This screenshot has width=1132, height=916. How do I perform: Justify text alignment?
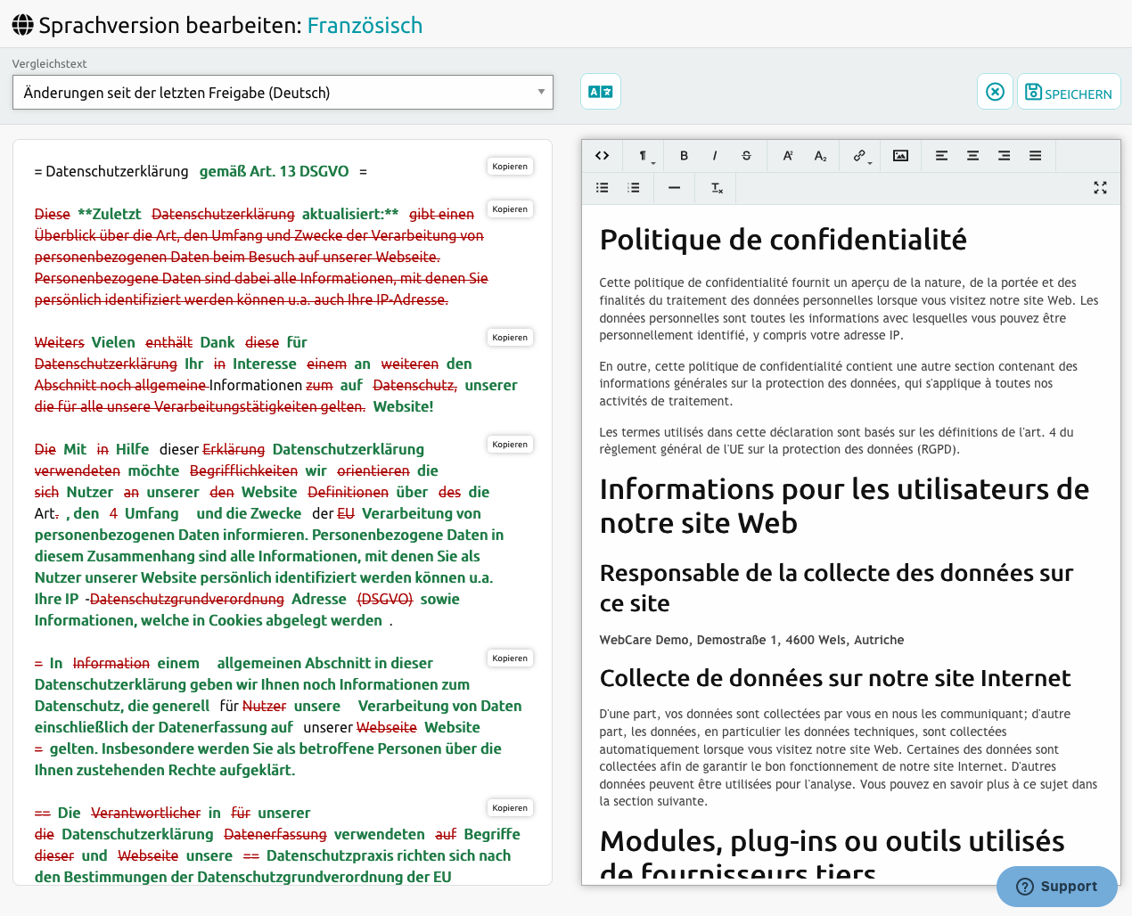1035,156
